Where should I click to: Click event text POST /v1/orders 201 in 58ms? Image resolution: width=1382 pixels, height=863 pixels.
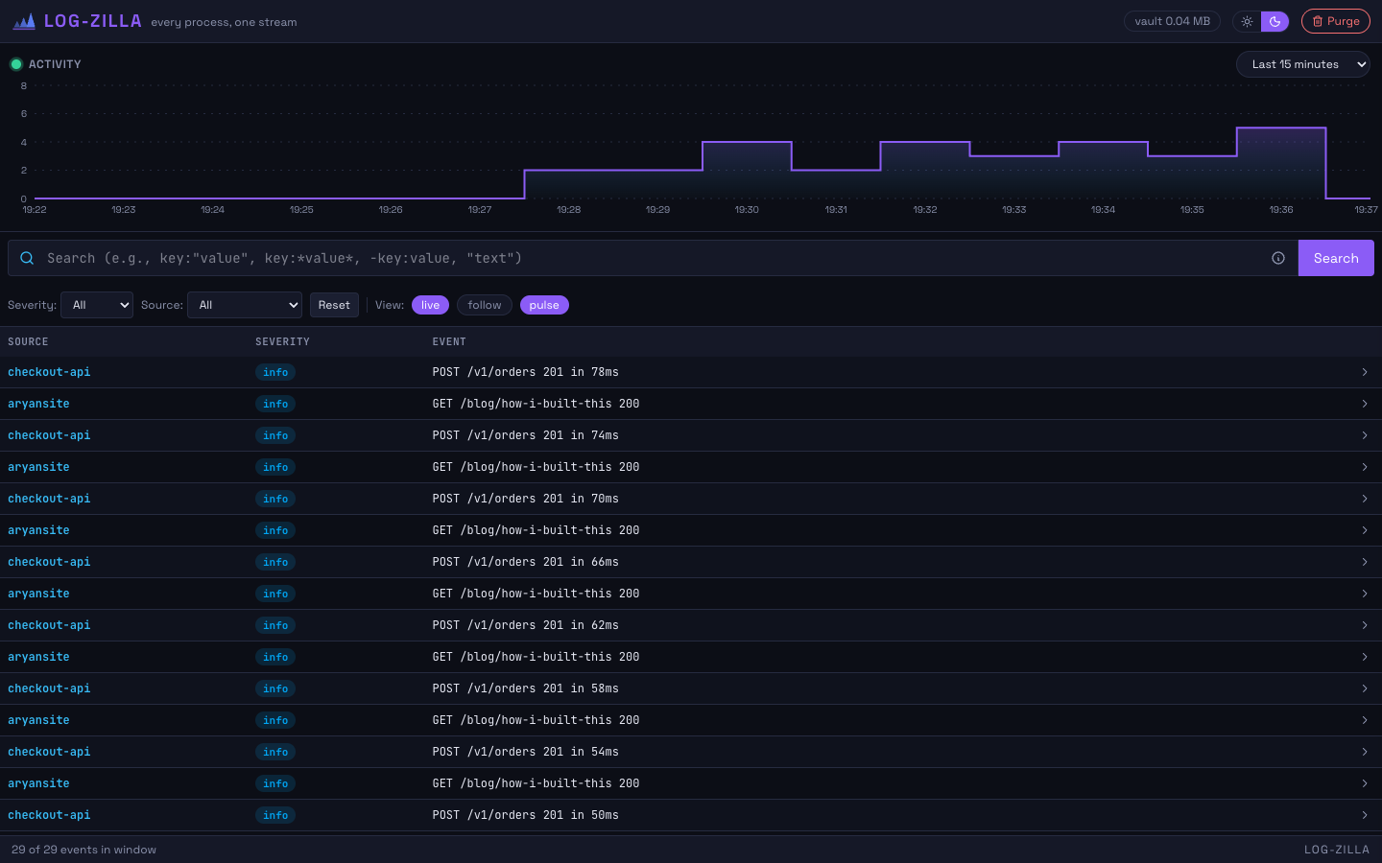pyautogui.click(x=526, y=688)
